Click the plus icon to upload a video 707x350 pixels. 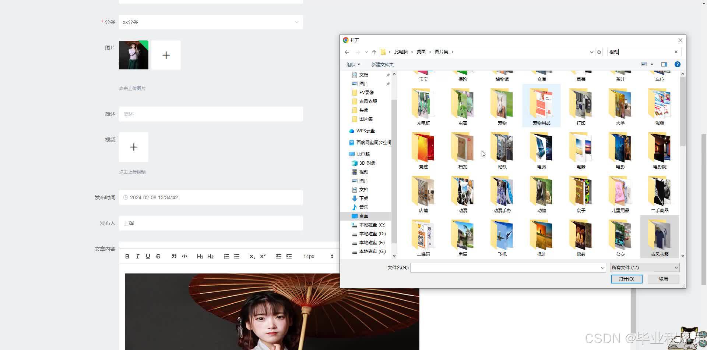[x=133, y=147]
